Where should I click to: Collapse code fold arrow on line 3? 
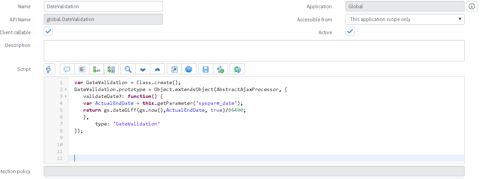click(66, 97)
